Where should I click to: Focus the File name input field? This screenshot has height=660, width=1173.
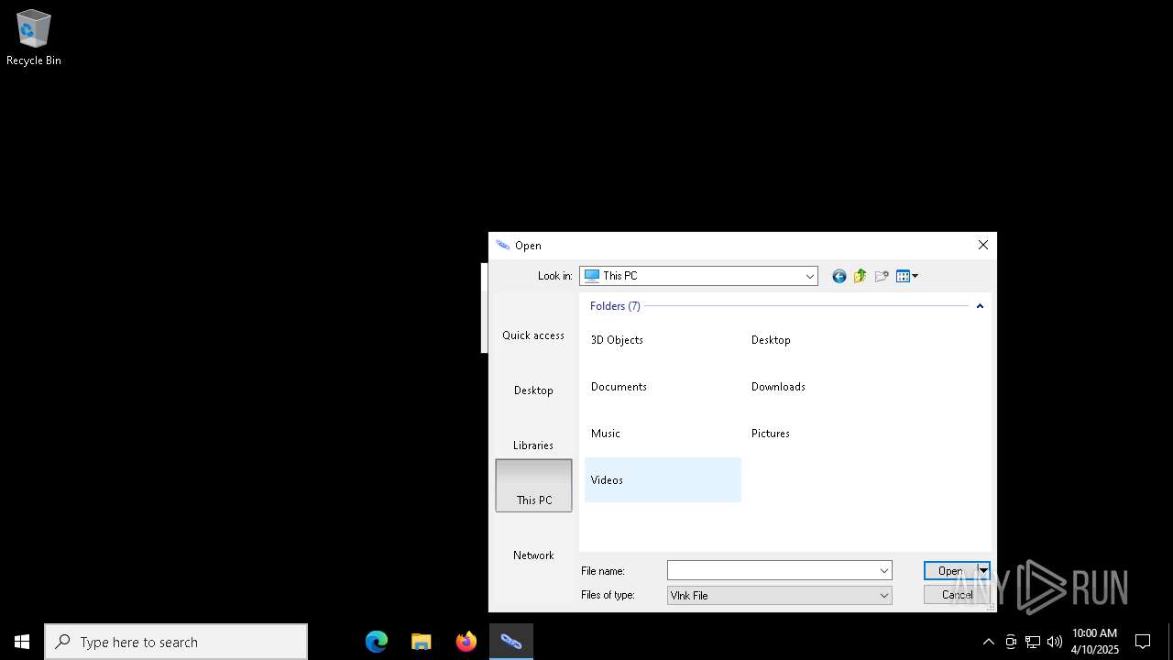click(772, 570)
